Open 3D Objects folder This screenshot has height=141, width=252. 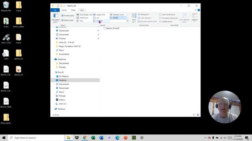[x=63, y=76]
